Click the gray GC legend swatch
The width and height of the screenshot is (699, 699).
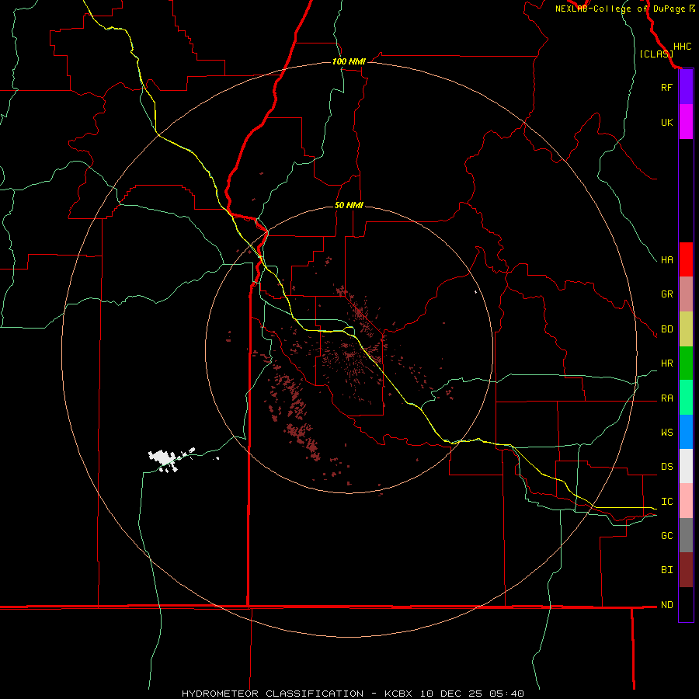coord(686,535)
